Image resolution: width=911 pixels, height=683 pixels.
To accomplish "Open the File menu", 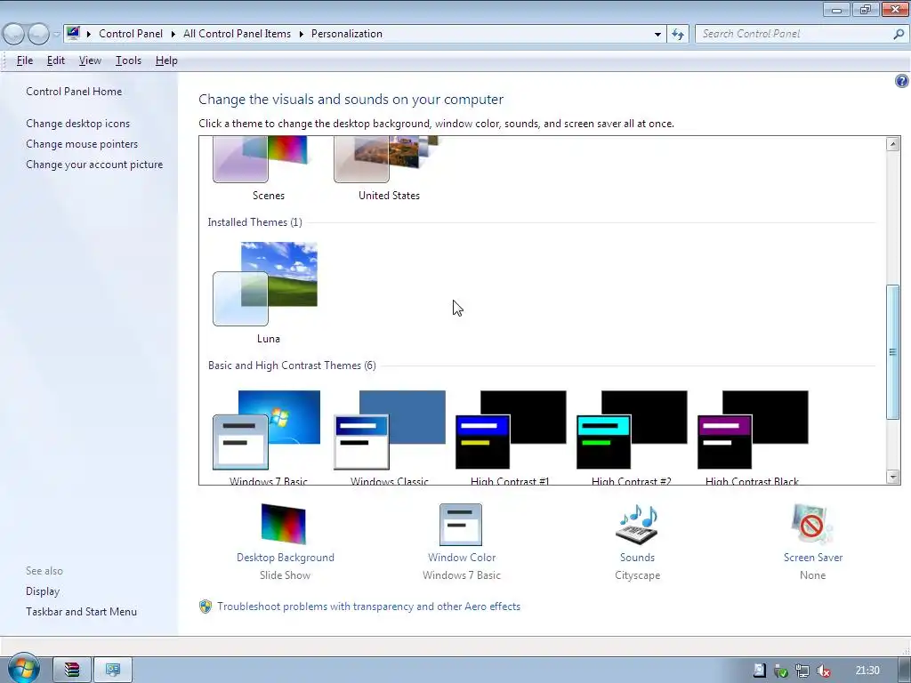I will [24, 60].
